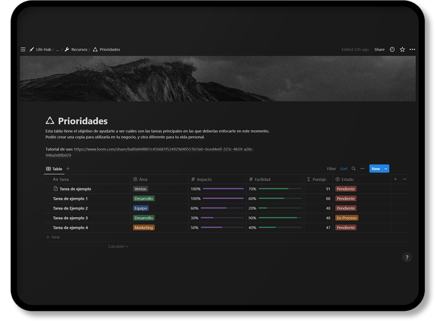Viewport: 435px width, 321px height.
Task: Select the Table view tab
Action: pos(54,169)
